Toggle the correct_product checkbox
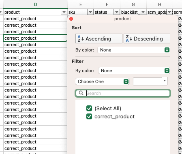 tap(89, 116)
